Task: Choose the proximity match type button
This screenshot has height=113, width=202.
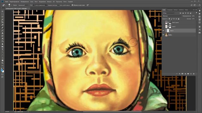Action: pos(64,5)
